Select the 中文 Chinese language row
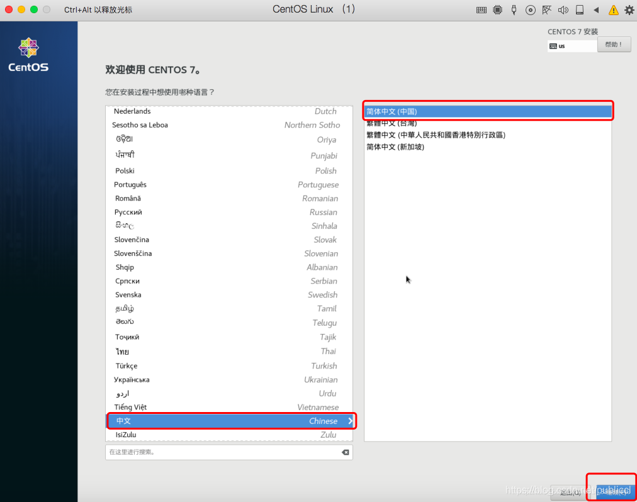Image resolution: width=637 pixels, height=502 pixels. [229, 421]
